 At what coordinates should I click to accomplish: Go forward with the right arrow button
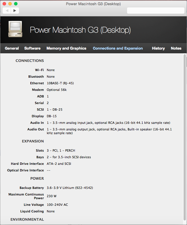15,11
